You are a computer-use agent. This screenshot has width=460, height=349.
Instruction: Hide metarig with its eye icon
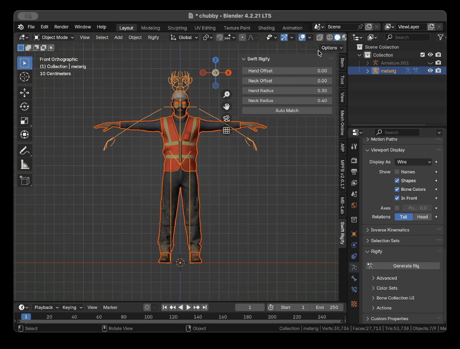pyautogui.click(x=430, y=71)
